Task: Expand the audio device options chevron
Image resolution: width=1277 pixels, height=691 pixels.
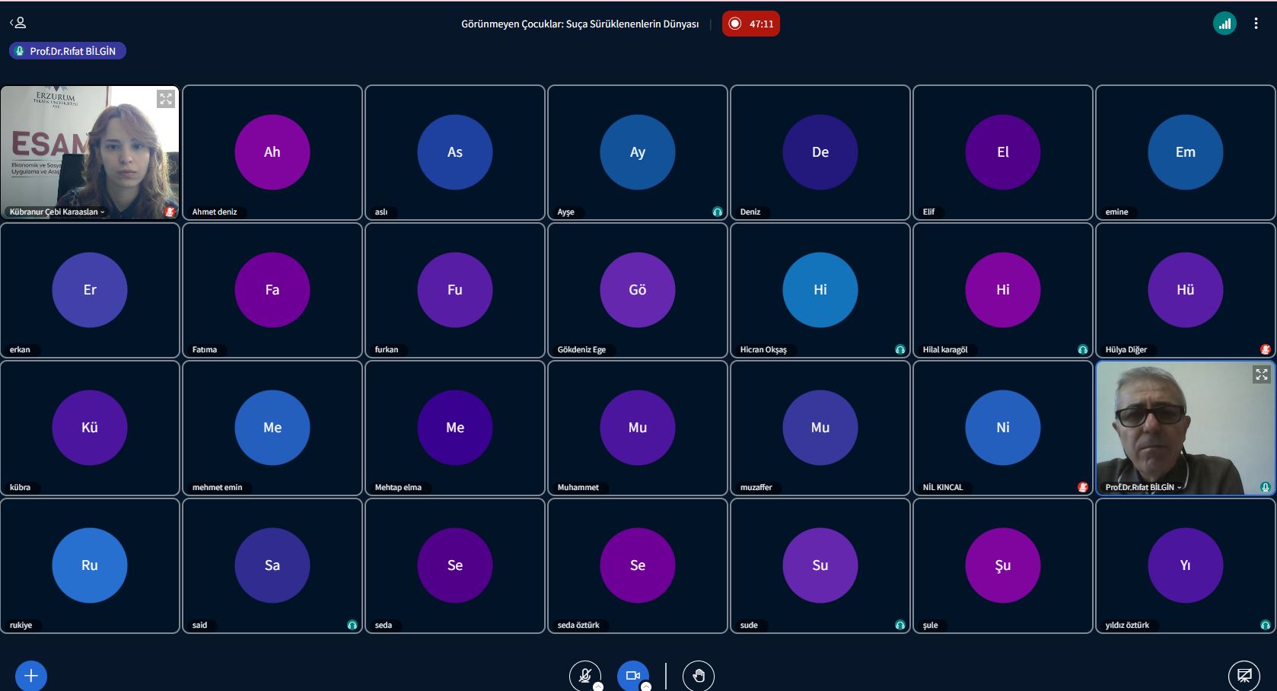Action: click(598, 686)
